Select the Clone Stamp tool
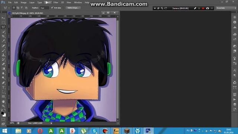 coord(3,55)
